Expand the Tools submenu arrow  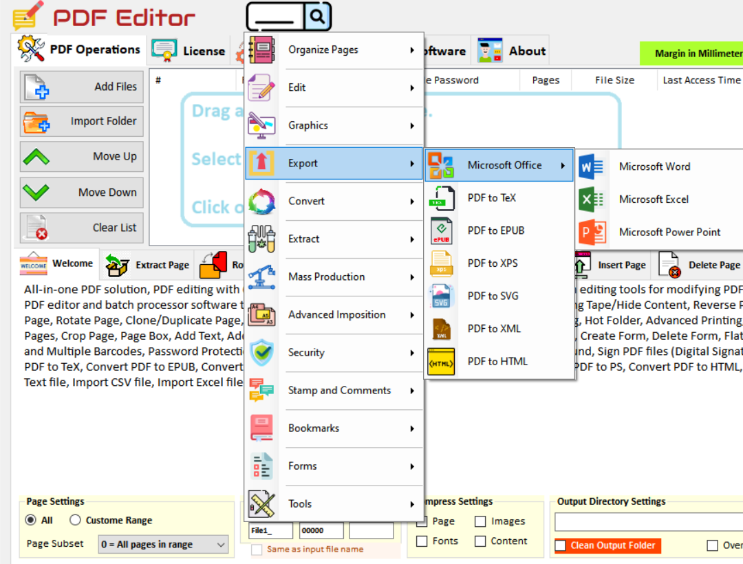pos(412,504)
